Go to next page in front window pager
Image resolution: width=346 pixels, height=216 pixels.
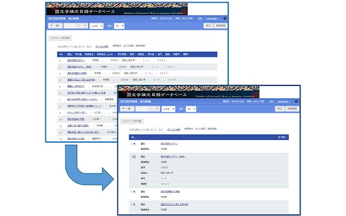tap(151, 109)
